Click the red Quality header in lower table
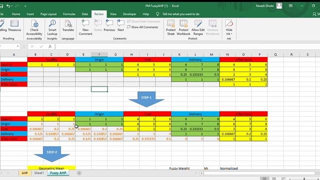The height and width of the screenshot is (180, 320). coord(51,114)
